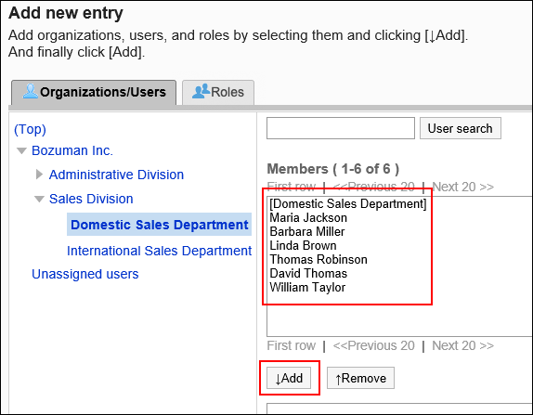Select Thomas Robinson in members list
The image size is (533, 415).
coord(318,259)
